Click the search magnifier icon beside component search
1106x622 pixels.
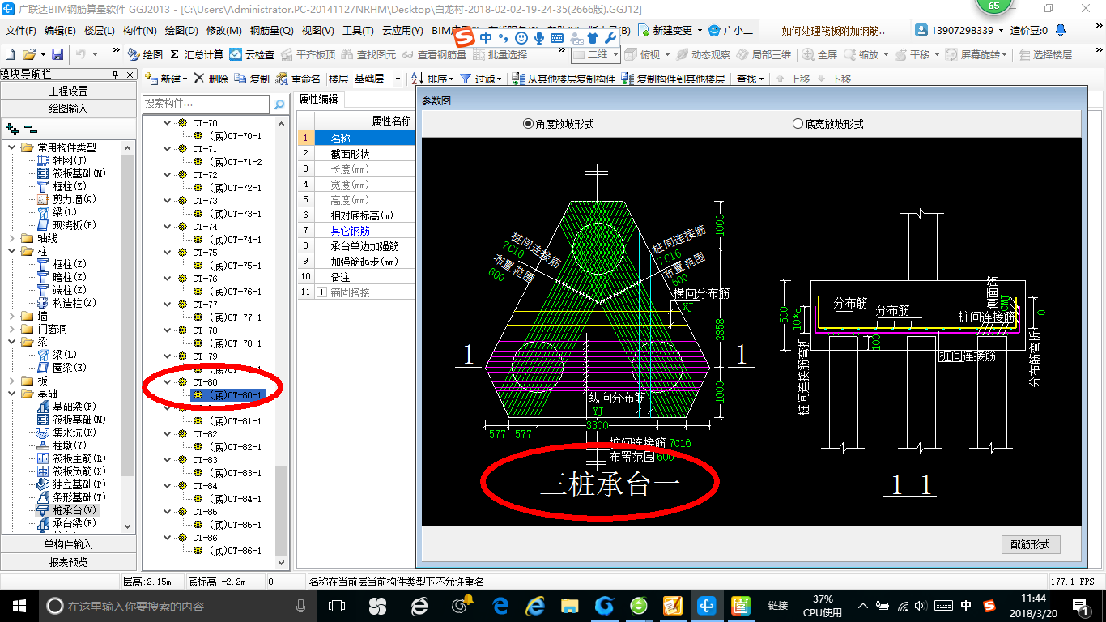pos(279,104)
